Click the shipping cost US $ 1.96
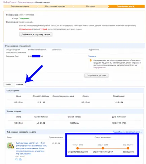 click(x=41, y=102)
